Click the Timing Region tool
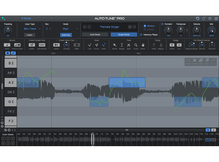219x162 pixels. 161,45
